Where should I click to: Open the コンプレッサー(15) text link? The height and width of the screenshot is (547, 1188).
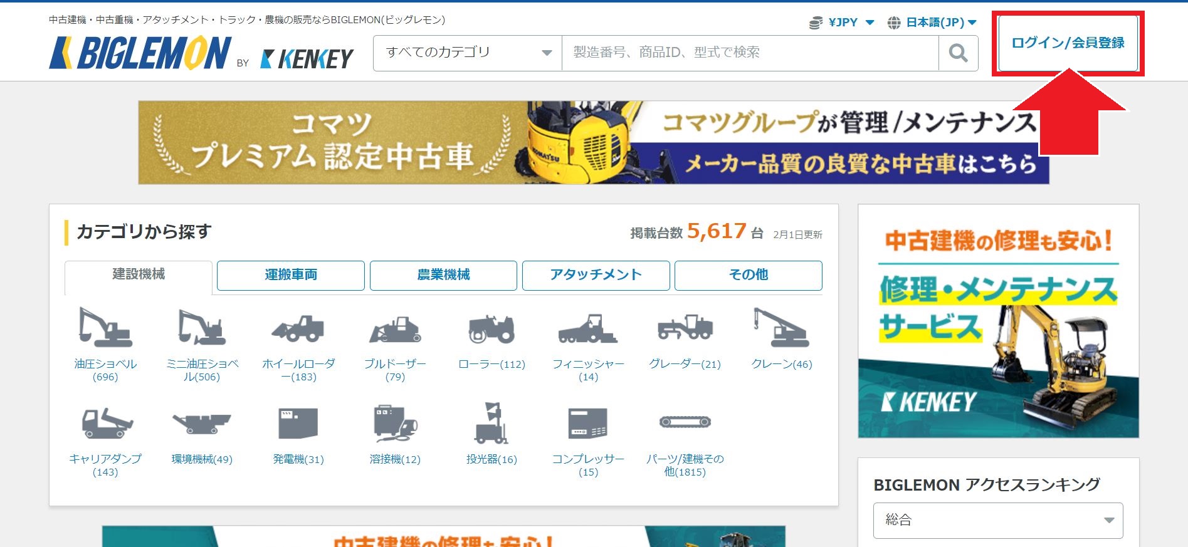588,466
